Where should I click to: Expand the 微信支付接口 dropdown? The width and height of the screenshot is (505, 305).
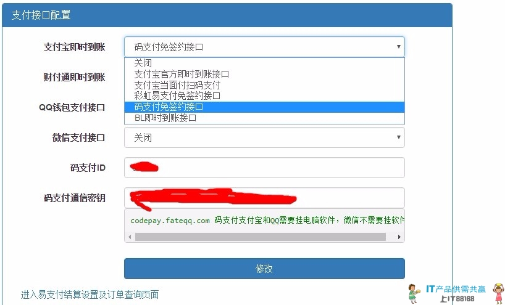[264, 137]
